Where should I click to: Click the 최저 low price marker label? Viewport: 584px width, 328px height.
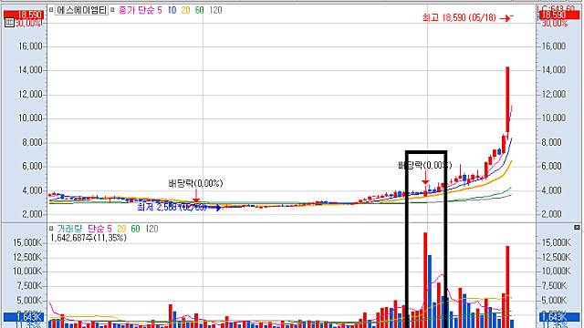[172, 207]
